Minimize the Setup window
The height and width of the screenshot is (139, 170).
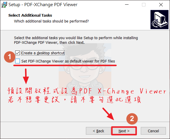(127, 5)
